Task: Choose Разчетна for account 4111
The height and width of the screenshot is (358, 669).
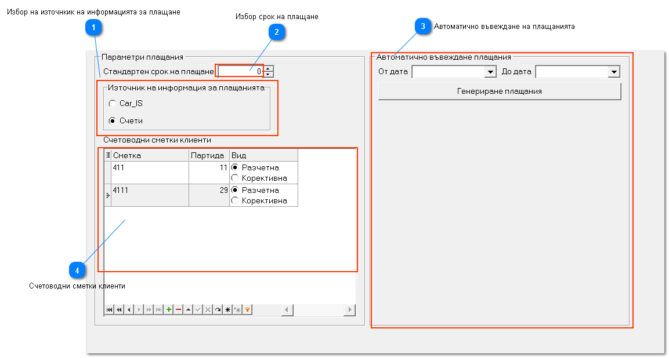Action: point(234,190)
